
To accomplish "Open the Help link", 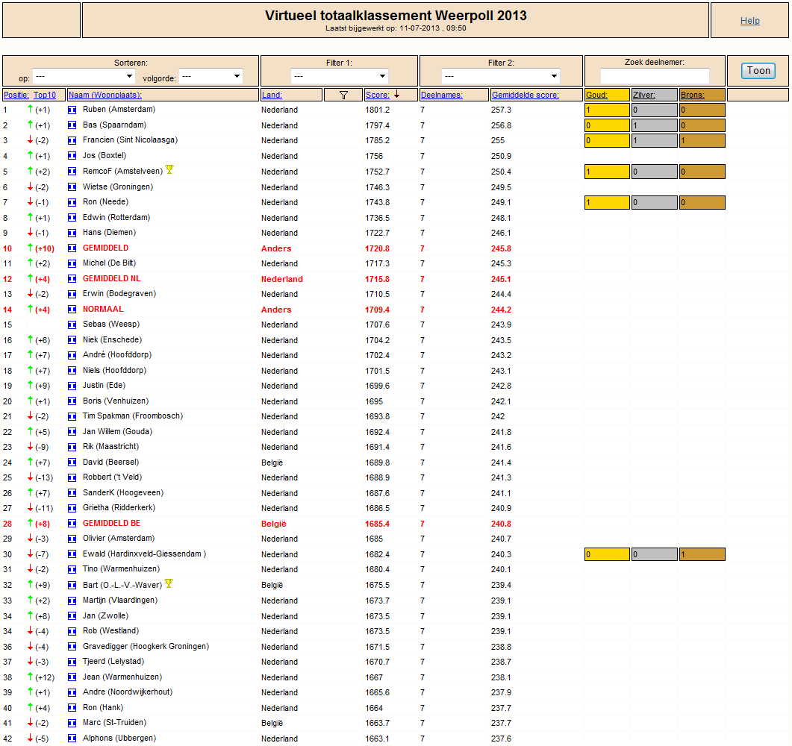I will click(x=749, y=21).
